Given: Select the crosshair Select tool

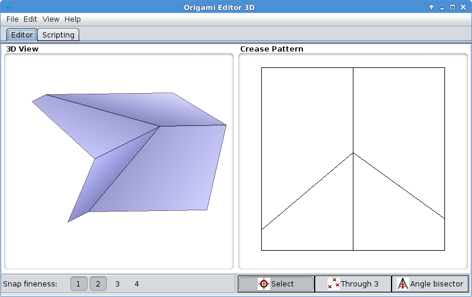Looking at the screenshot, I should (x=275, y=284).
